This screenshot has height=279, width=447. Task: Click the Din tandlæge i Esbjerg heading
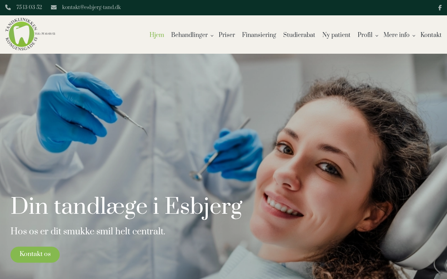126,207
